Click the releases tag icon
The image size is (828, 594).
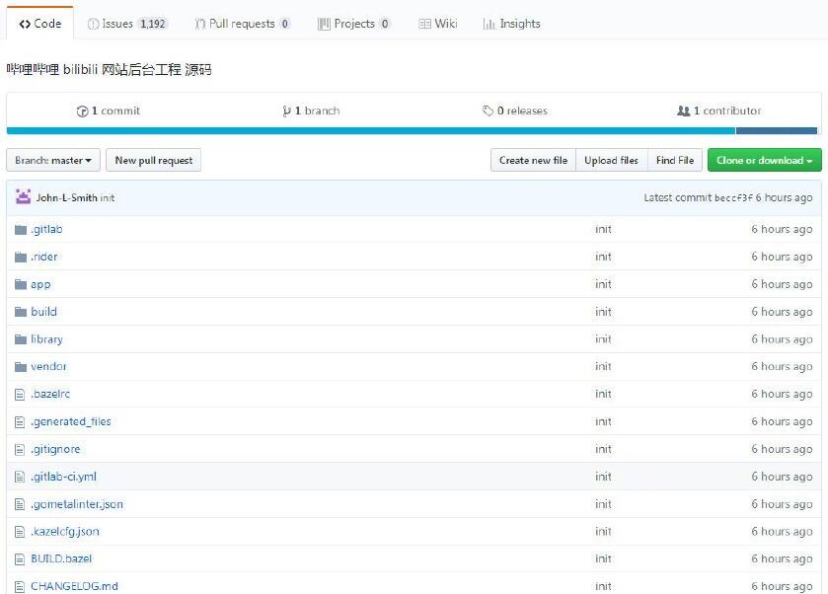pyautogui.click(x=488, y=111)
